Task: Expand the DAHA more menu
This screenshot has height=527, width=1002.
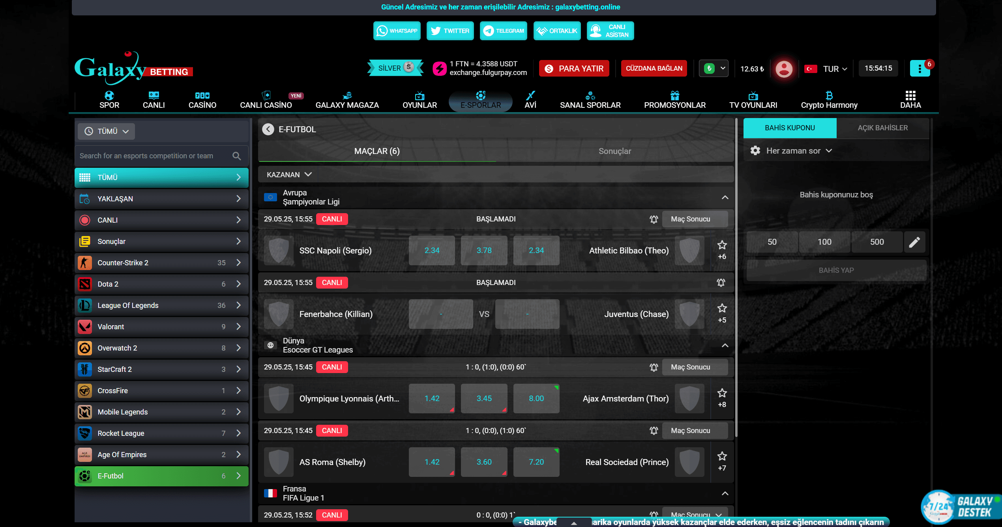Action: (x=910, y=100)
